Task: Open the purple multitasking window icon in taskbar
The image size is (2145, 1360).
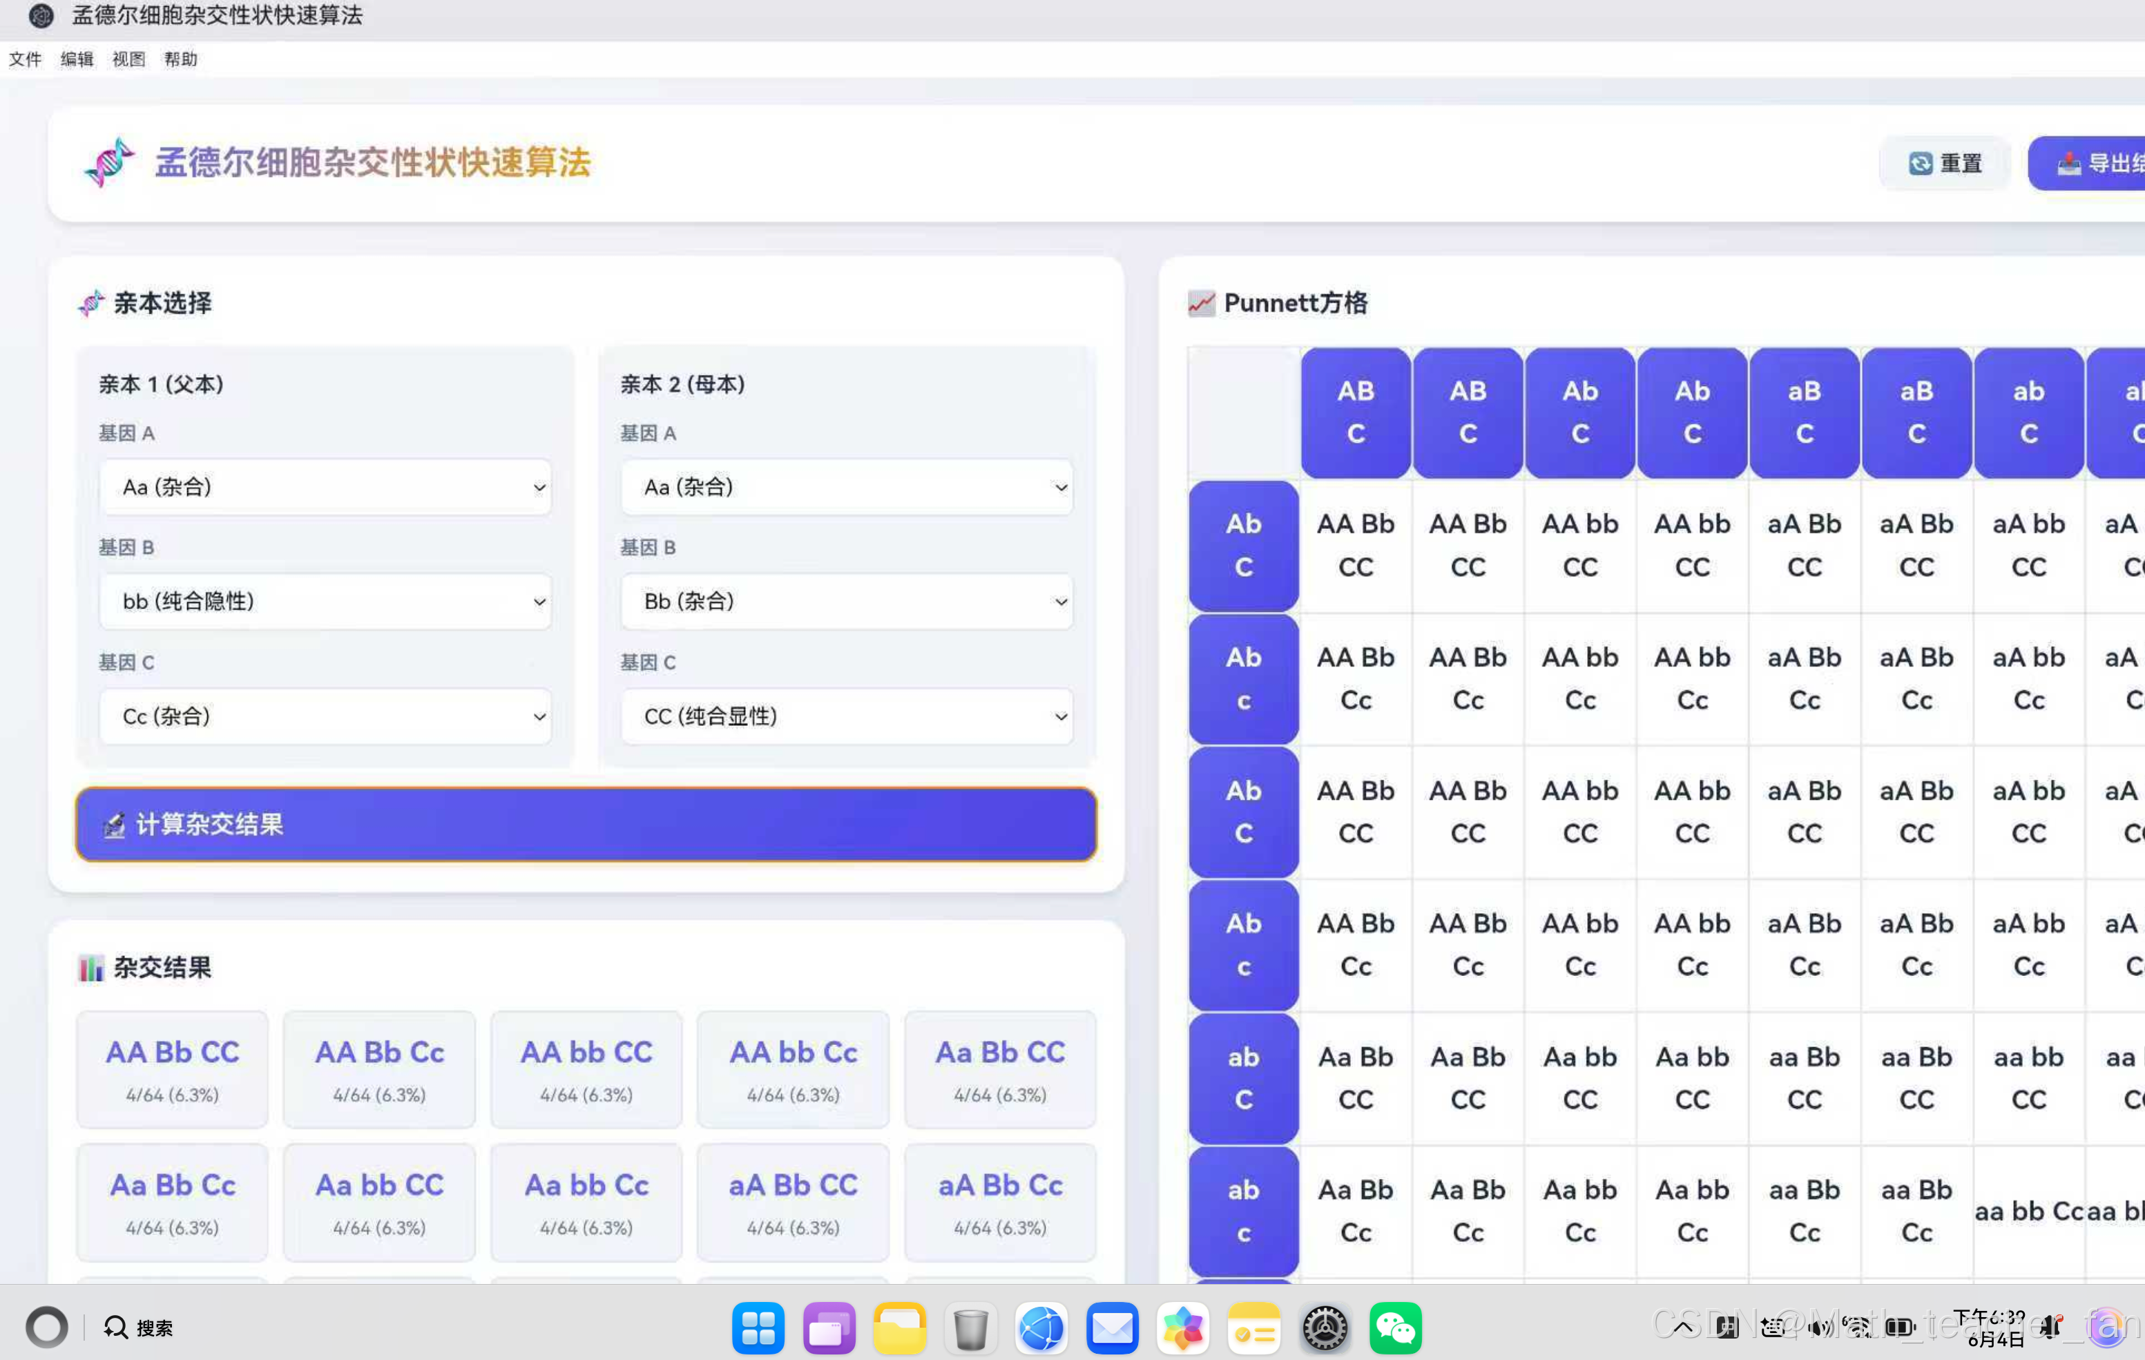Action: tap(829, 1329)
